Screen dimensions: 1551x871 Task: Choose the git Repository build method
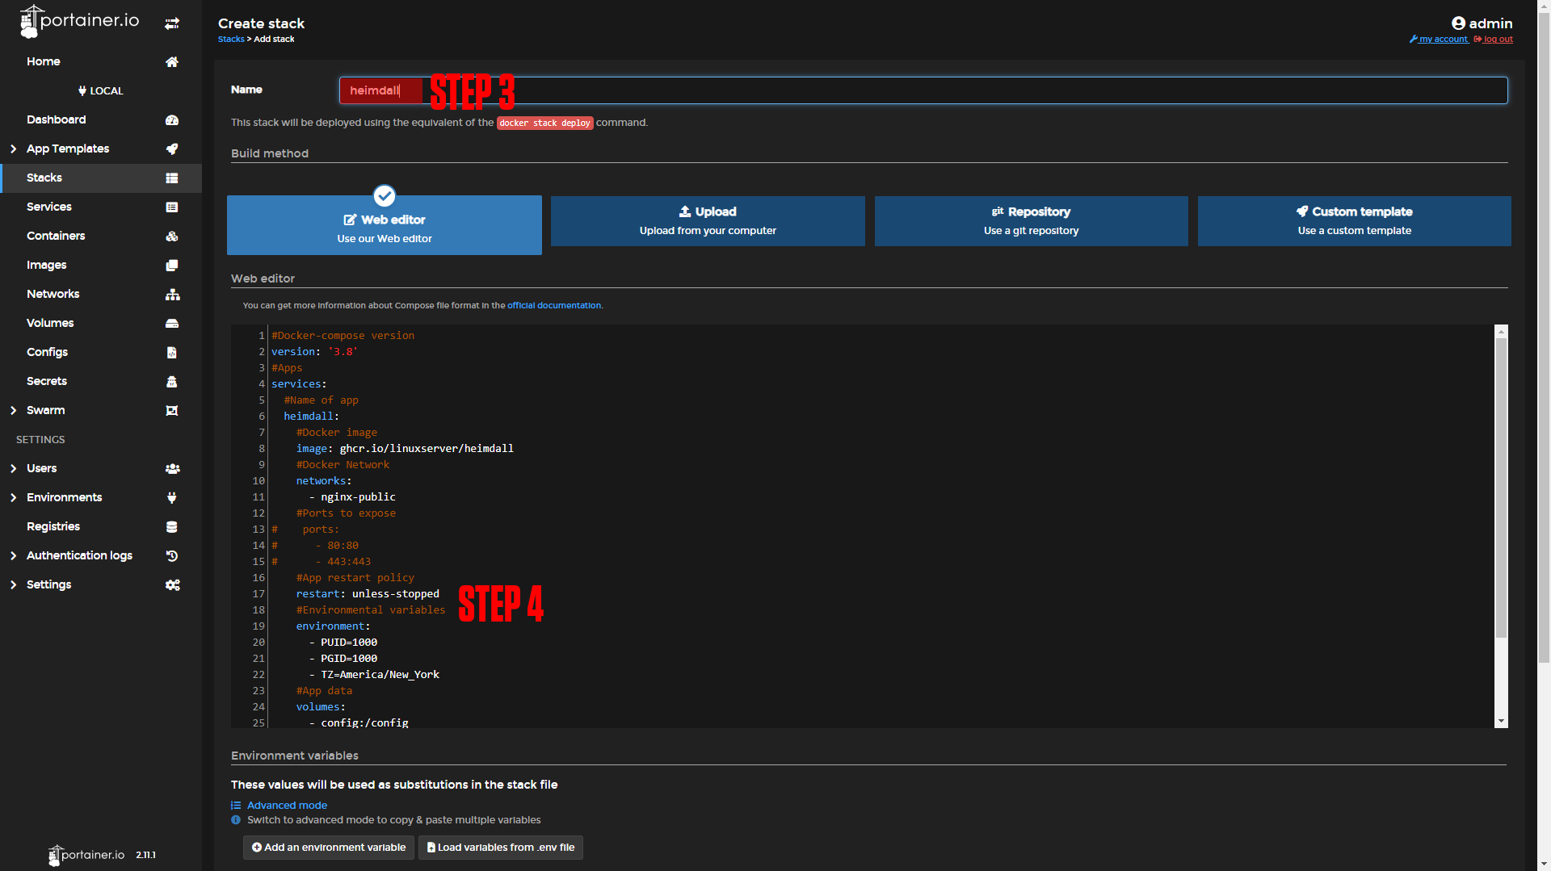tap(1031, 221)
